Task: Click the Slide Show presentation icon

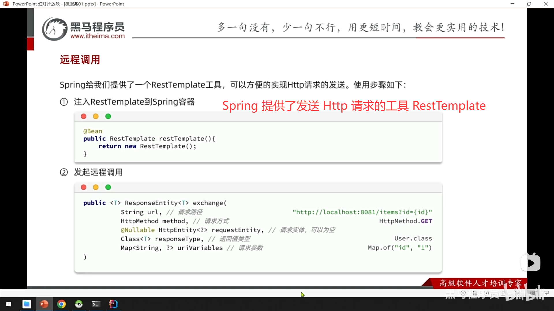Action: [546, 293]
